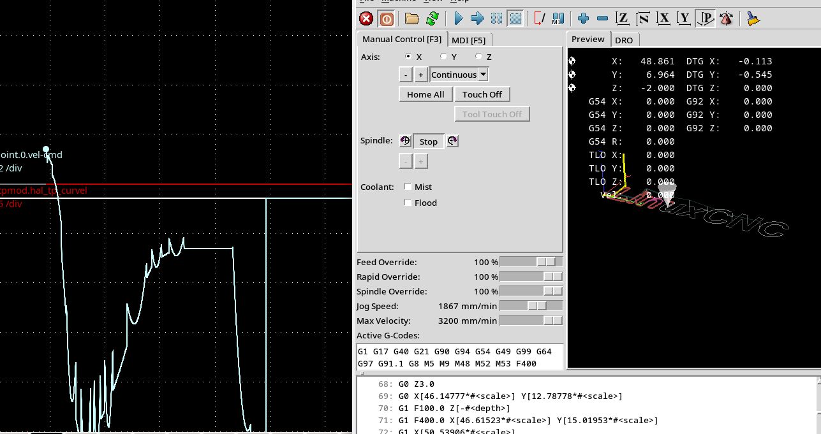Reload the current file
The width and height of the screenshot is (821, 434).
tap(433, 18)
